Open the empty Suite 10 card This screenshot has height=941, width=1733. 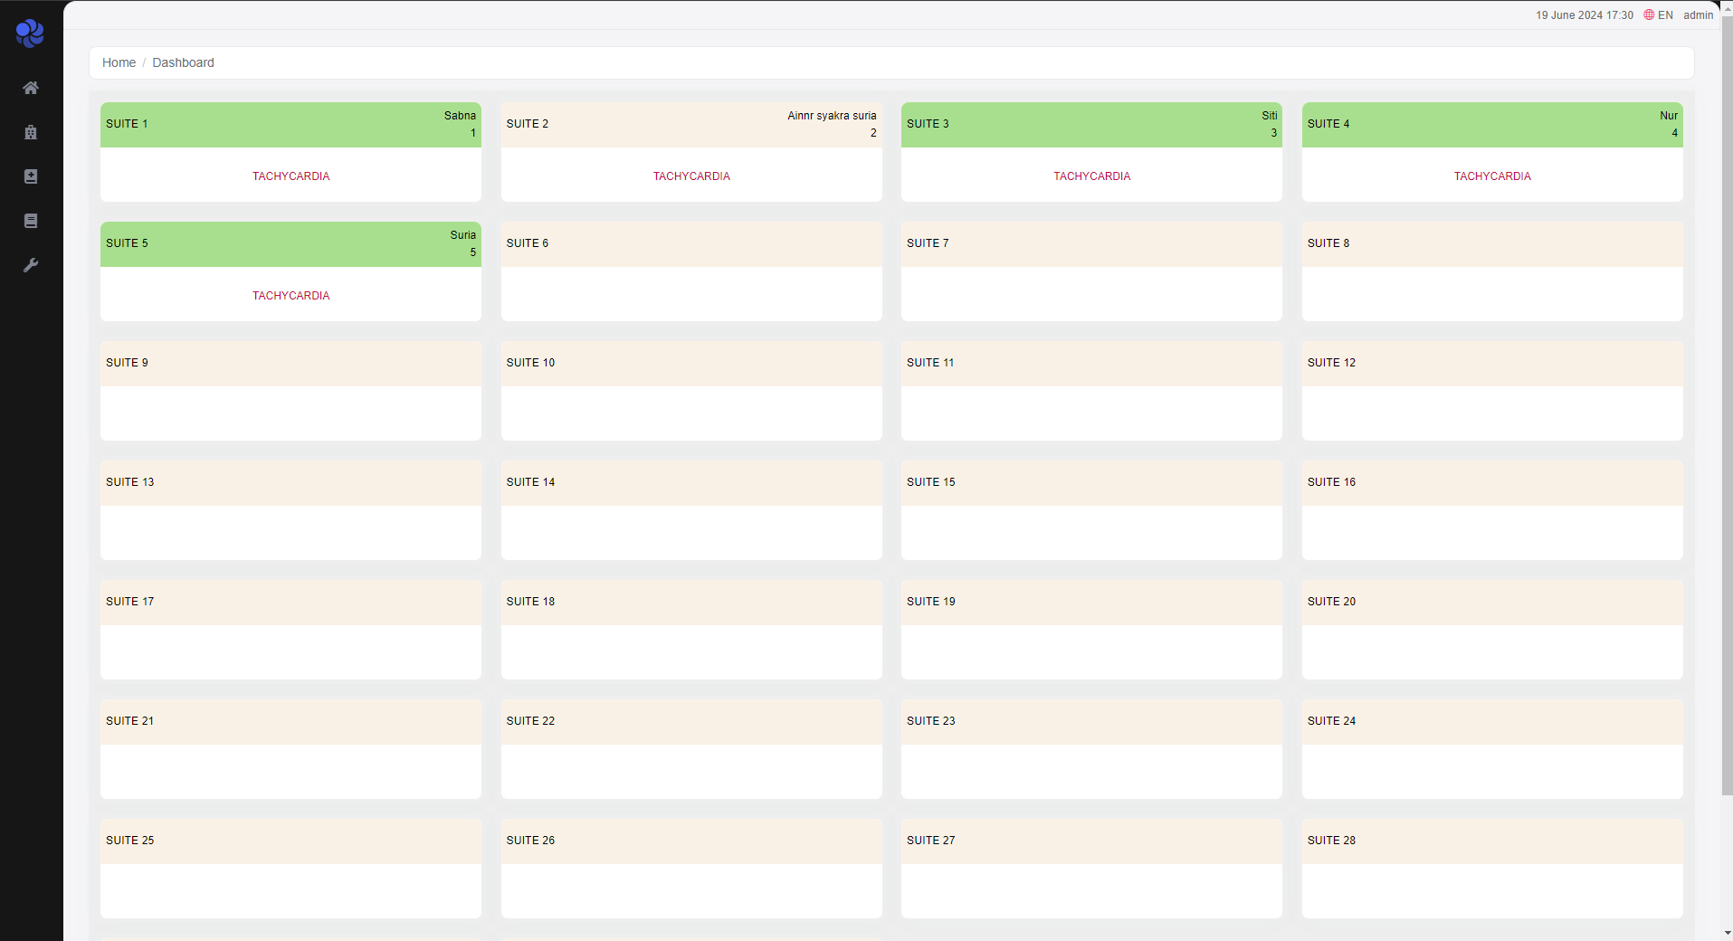[x=691, y=391]
